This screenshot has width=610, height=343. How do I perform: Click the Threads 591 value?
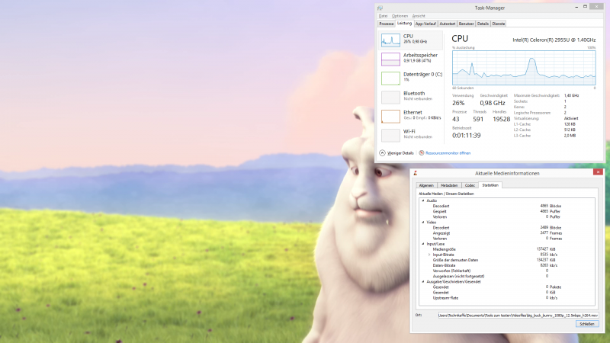pos(478,120)
